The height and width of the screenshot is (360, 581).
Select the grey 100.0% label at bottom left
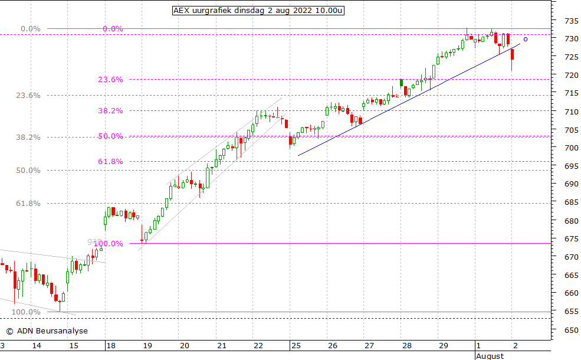pos(27,312)
